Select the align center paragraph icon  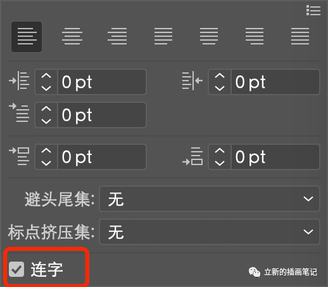72,36
